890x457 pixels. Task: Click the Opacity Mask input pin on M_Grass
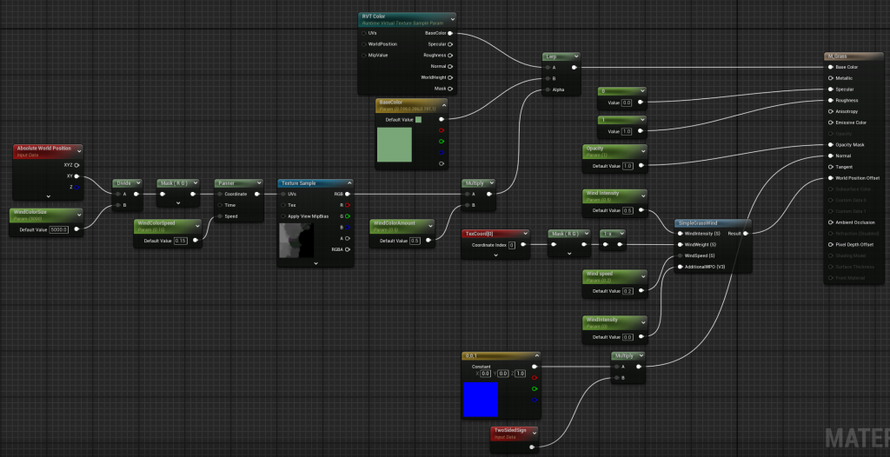click(828, 144)
